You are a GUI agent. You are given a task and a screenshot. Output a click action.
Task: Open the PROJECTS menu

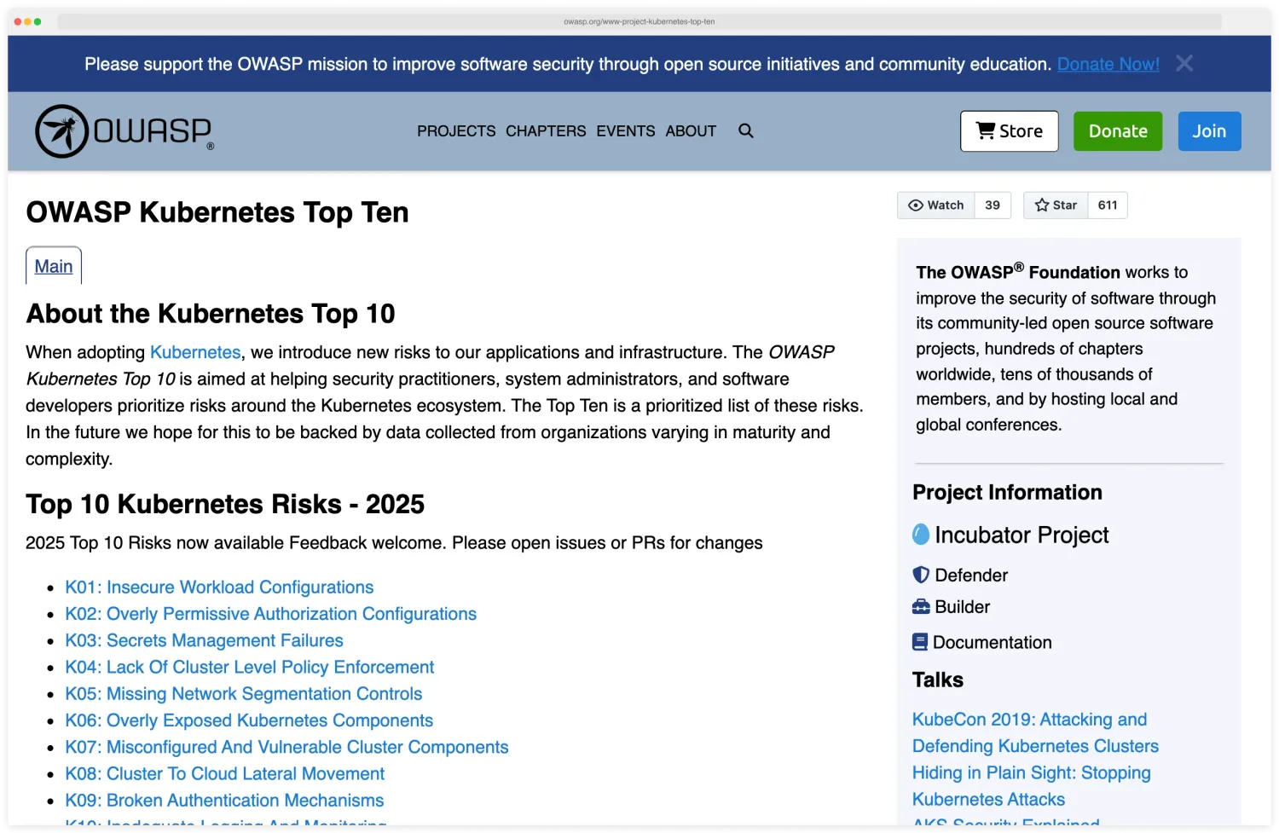click(456, 131)
